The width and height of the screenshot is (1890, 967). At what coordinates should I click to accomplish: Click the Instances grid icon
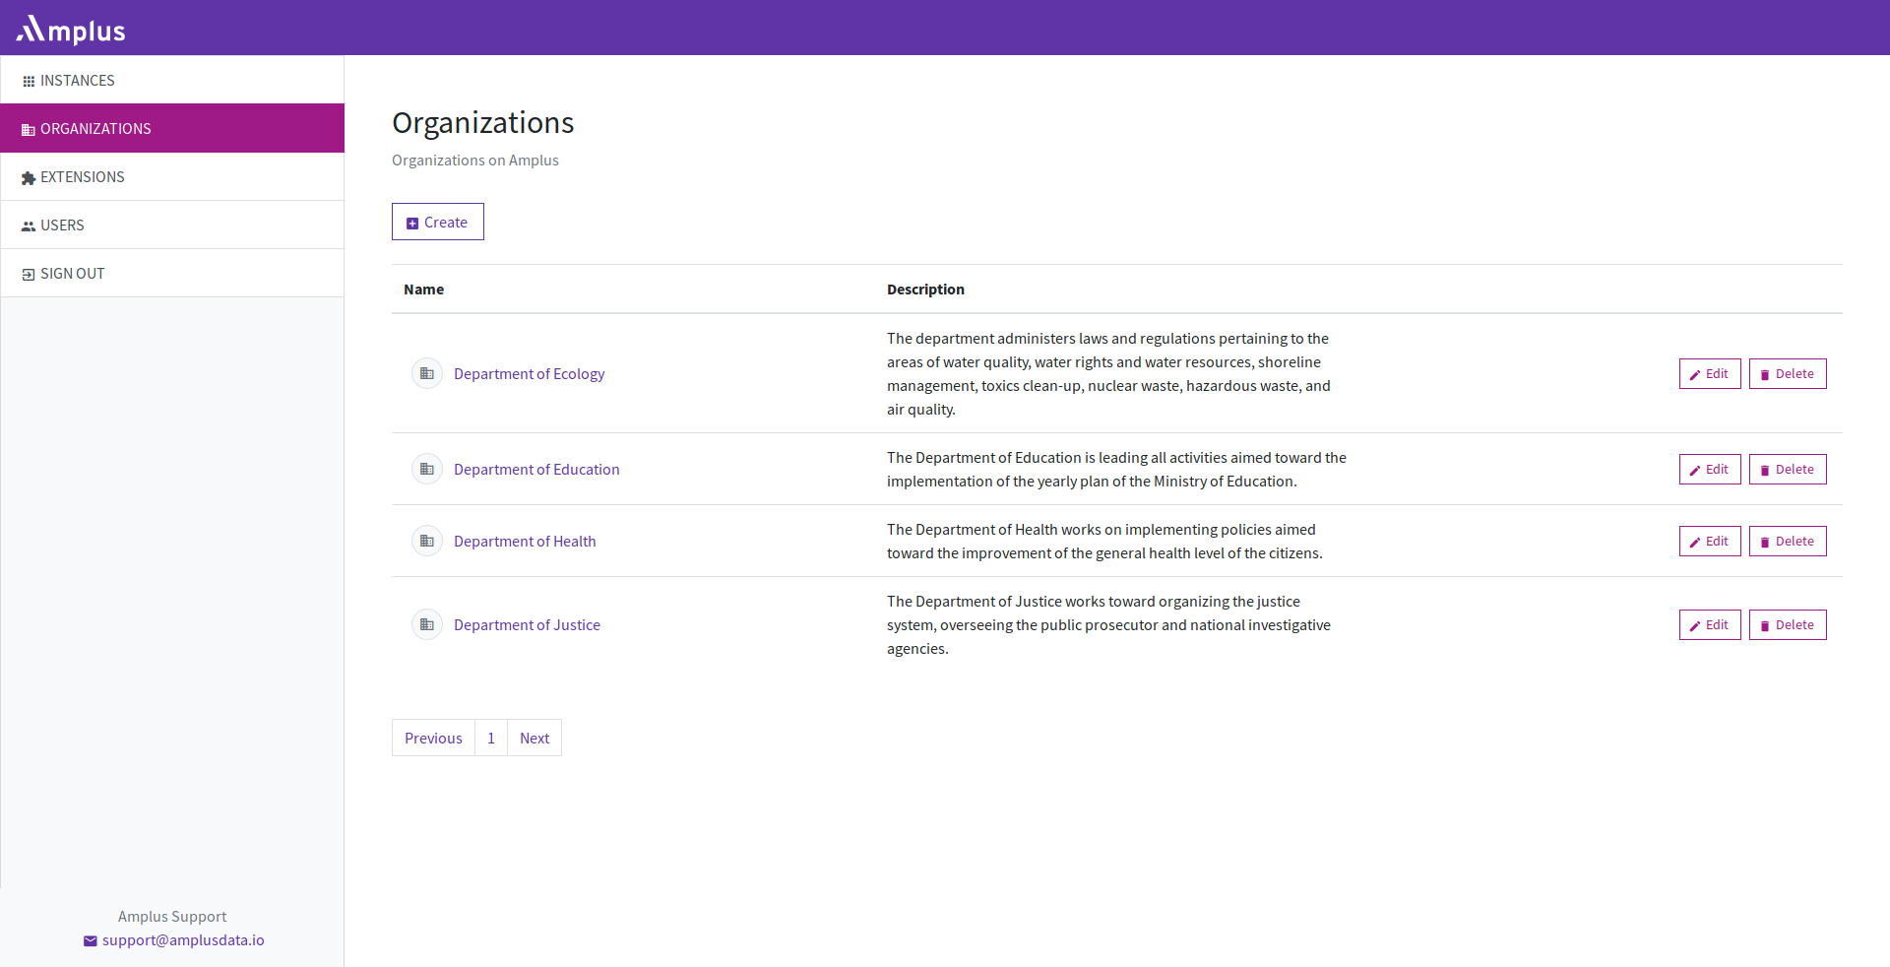29,81
